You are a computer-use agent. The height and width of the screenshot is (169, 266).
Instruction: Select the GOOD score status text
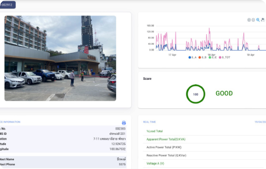point(224,93)
